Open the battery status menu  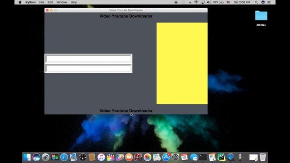[218, 2]
